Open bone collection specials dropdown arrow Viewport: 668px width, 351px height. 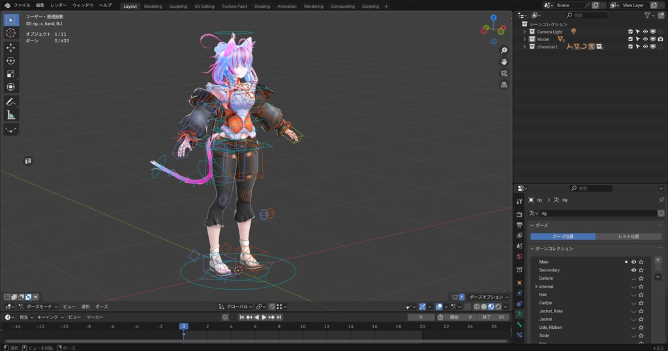pyautogui.click(x=658, y=277)
